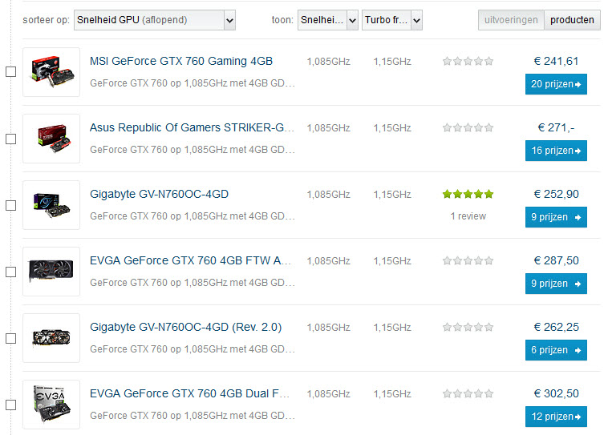Screen dimensions: 608x435
Task: Open Gigabyte Rev. 2.0 card thumbnail
Action: [51, 338]
